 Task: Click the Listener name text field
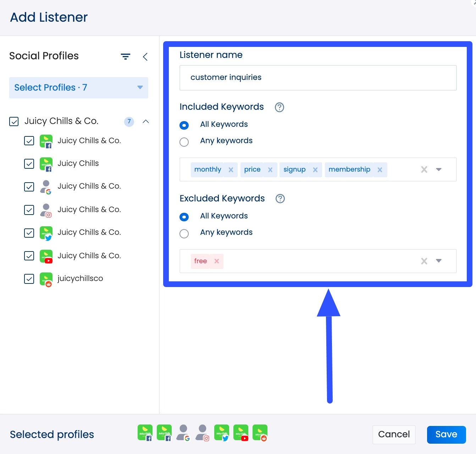point(318,78)
